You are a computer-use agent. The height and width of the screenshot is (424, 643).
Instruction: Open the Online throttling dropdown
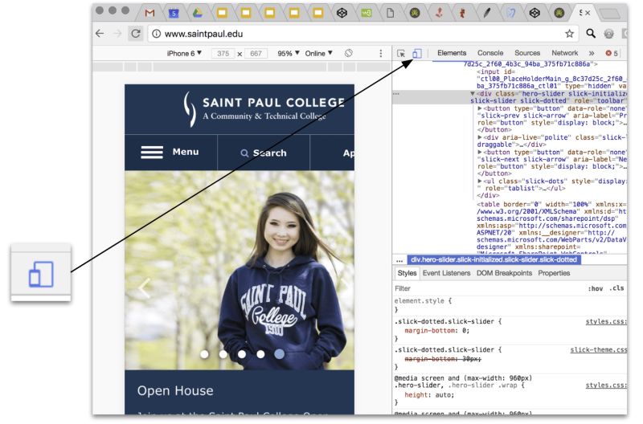318,53
